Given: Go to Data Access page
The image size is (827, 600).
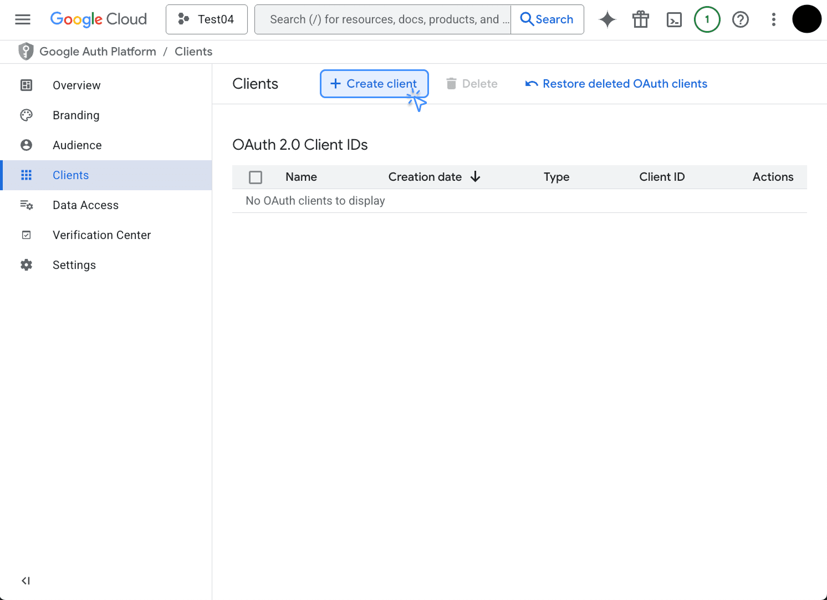Looking at the screenshot, I should [x=106, y=205].
